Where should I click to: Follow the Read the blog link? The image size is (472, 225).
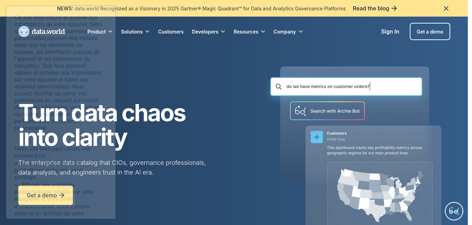[375, 8]
